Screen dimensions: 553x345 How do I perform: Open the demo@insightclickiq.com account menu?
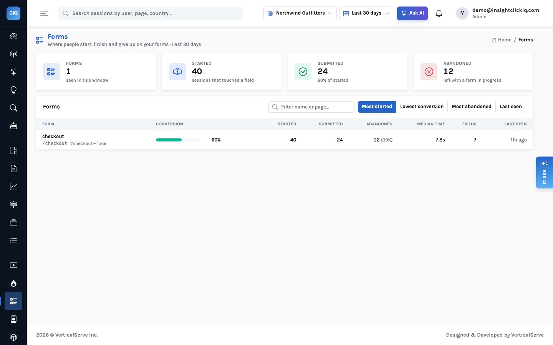pos(498,13)
